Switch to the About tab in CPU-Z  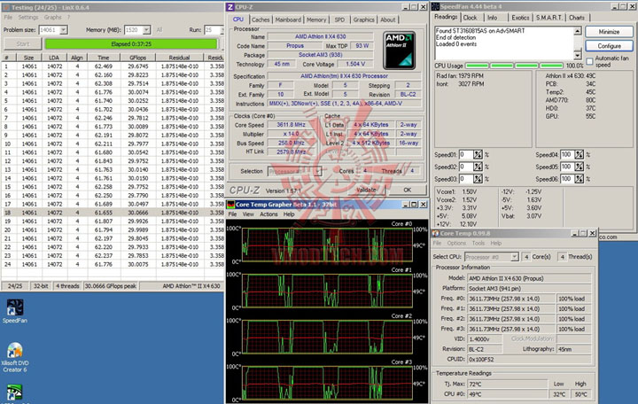388,19
